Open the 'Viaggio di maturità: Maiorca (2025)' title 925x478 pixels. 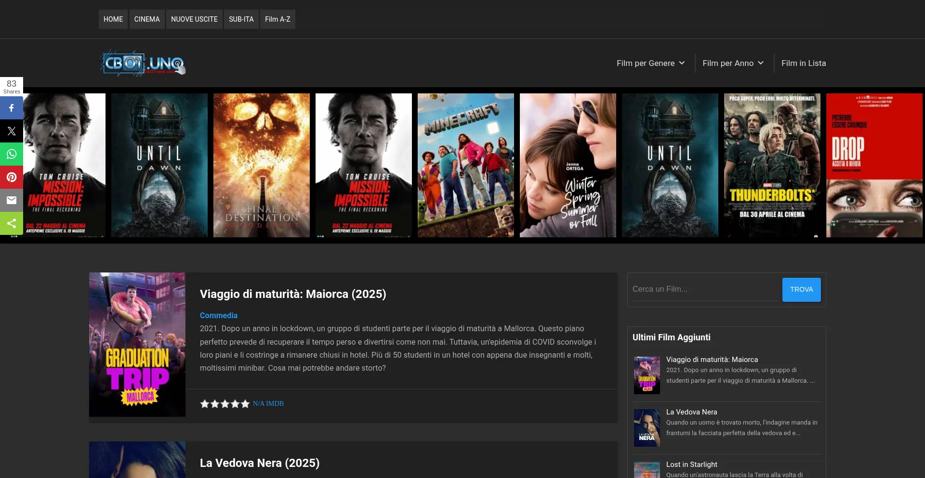293,294
